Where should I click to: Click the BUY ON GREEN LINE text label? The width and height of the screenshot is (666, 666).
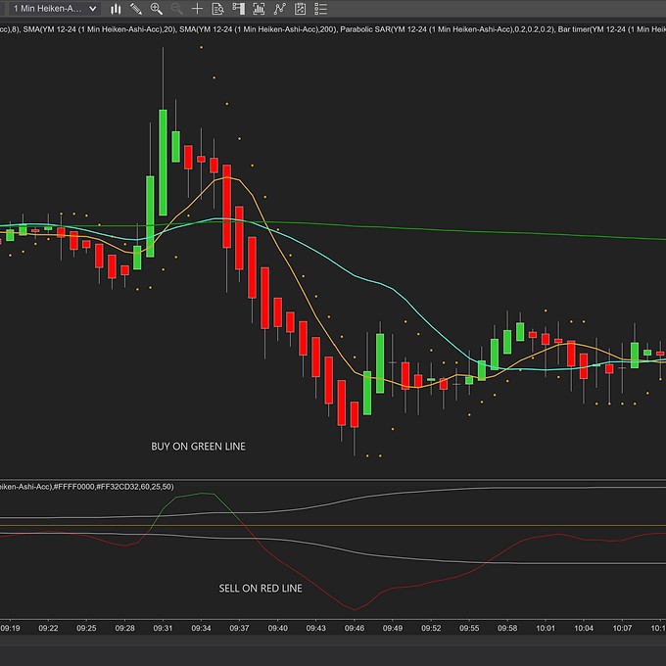199,447
